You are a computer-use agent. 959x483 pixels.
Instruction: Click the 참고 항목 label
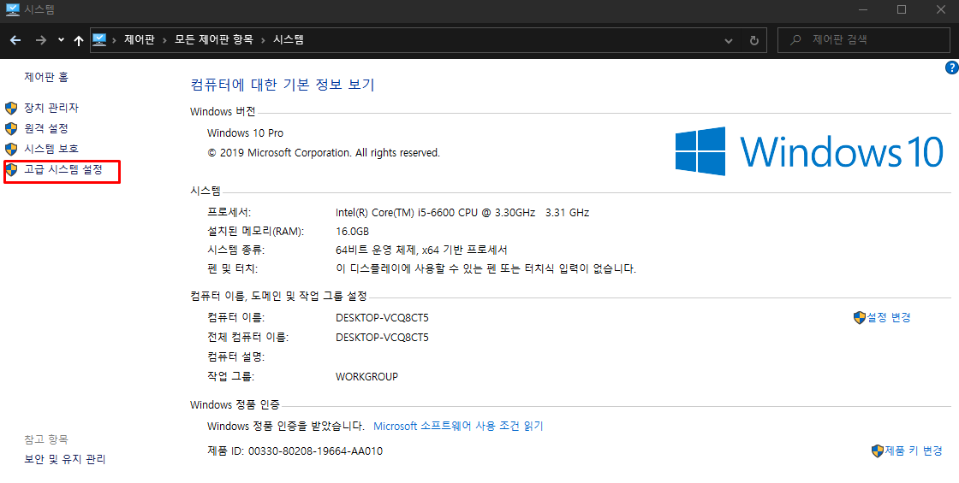pyautogui.click(x=46, y=439)
